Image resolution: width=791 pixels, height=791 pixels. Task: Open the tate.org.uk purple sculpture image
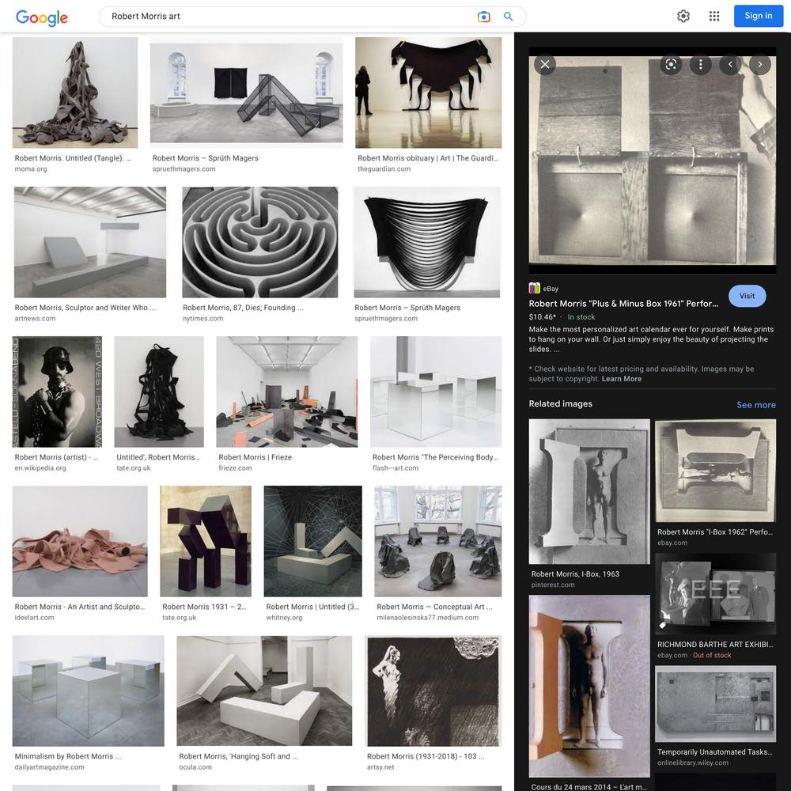206,541
